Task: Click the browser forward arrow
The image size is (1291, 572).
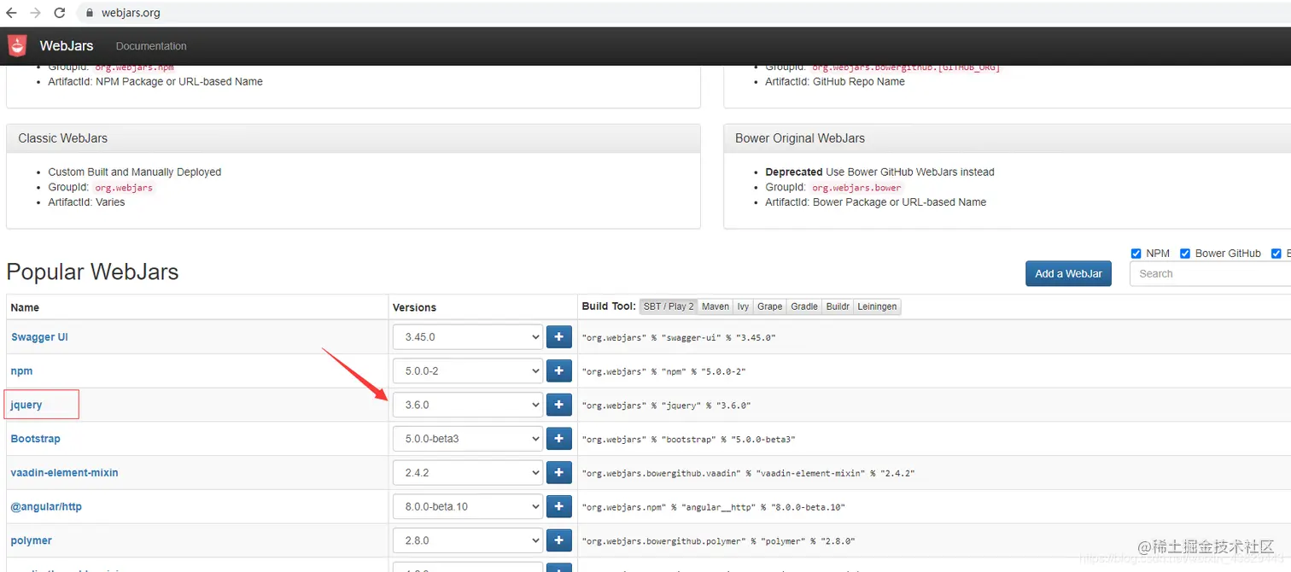Action: (x=35, y=13)
